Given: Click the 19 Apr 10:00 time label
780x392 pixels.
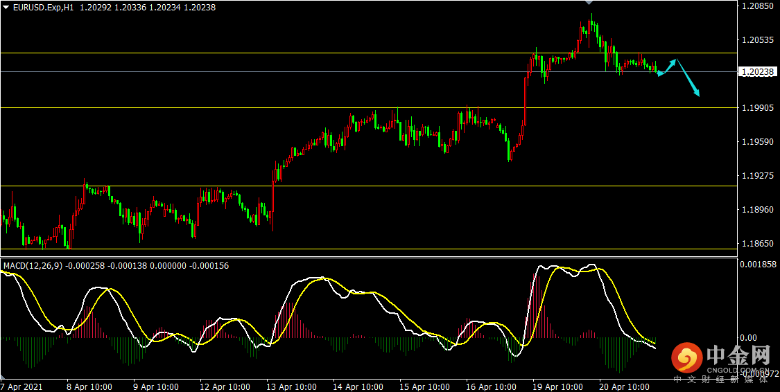Looking at the screenshot, I should (x=558, y=386).
